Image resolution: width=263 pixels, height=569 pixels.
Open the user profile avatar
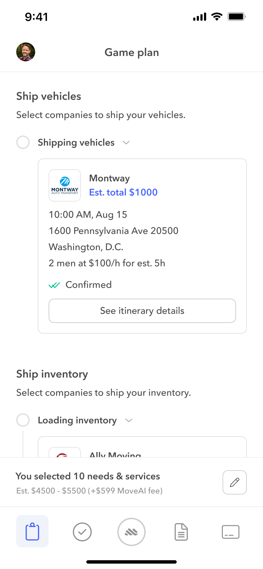click(x=26, y=52)
